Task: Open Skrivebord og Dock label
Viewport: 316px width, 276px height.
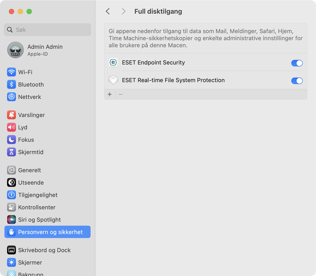Action: [x=44, y=250]
